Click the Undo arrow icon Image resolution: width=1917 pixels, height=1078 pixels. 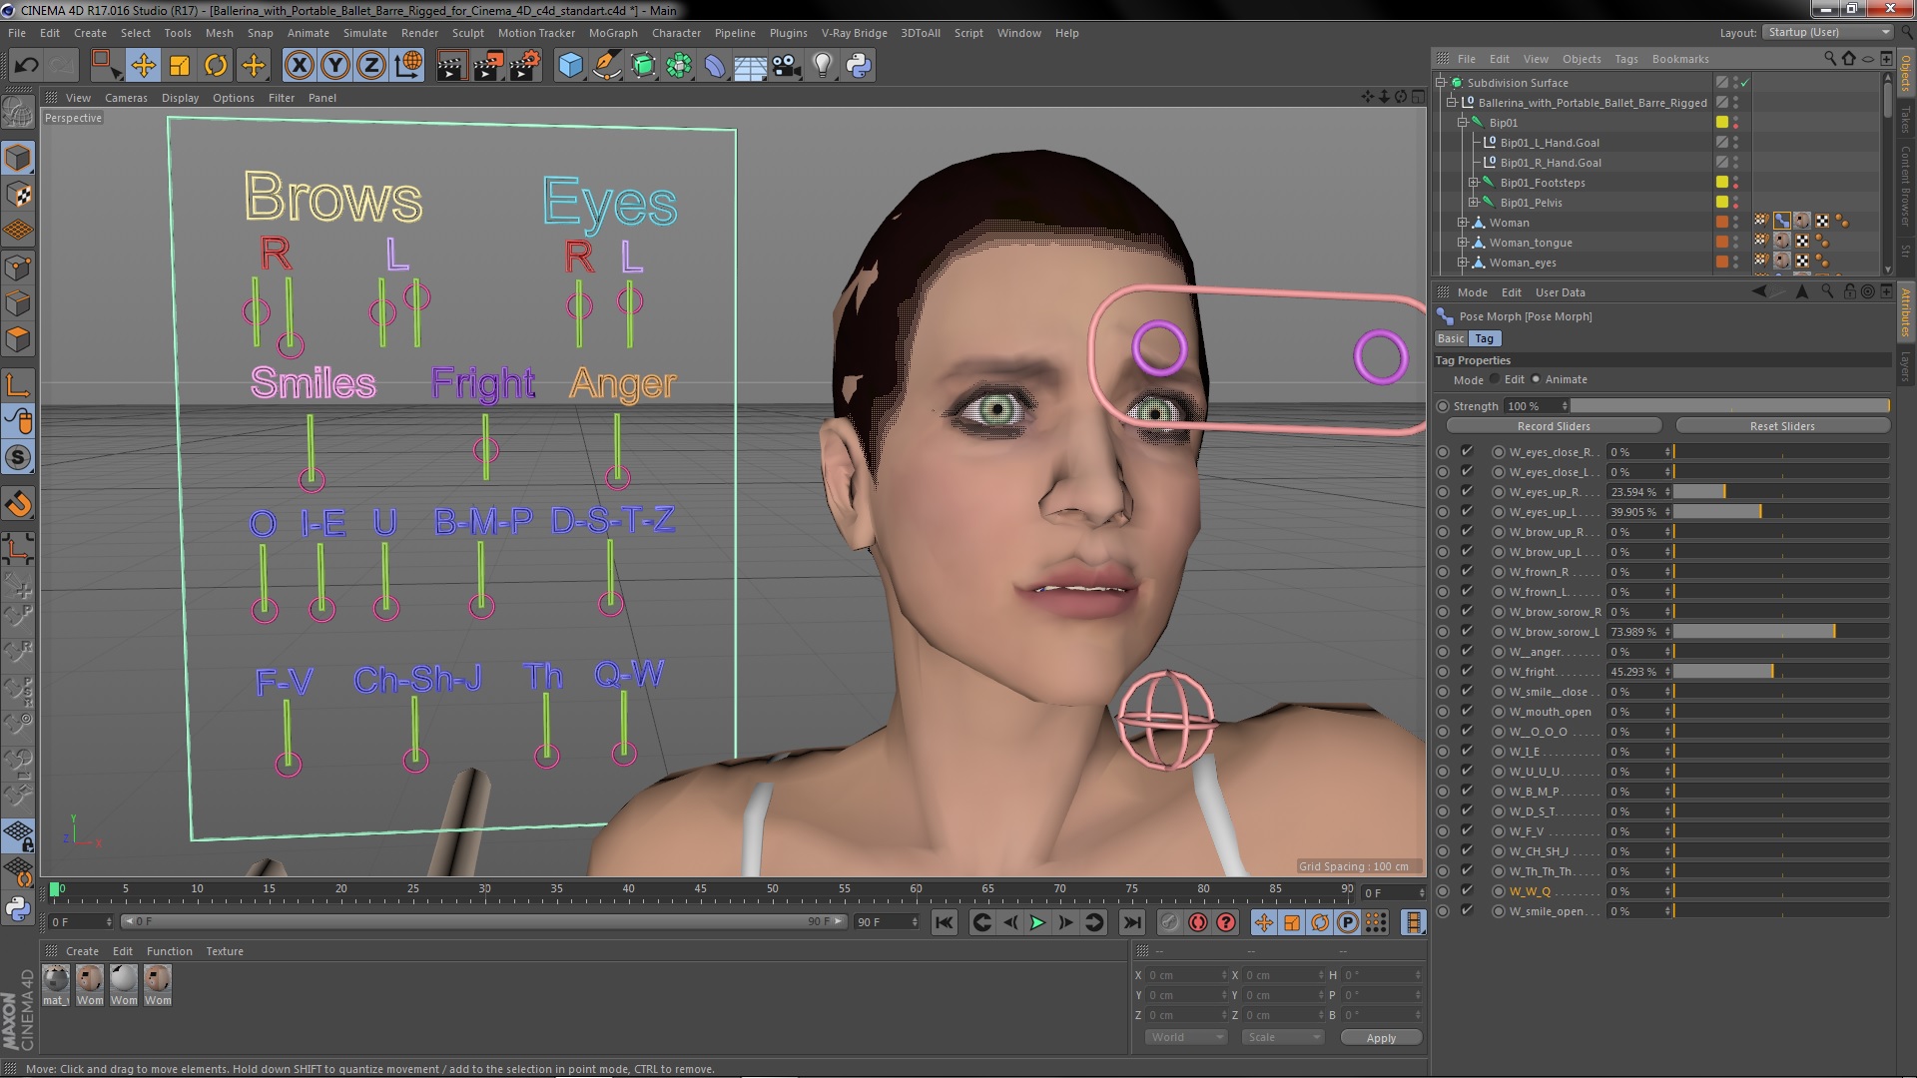pyautogui.click(x=26, y=66)
